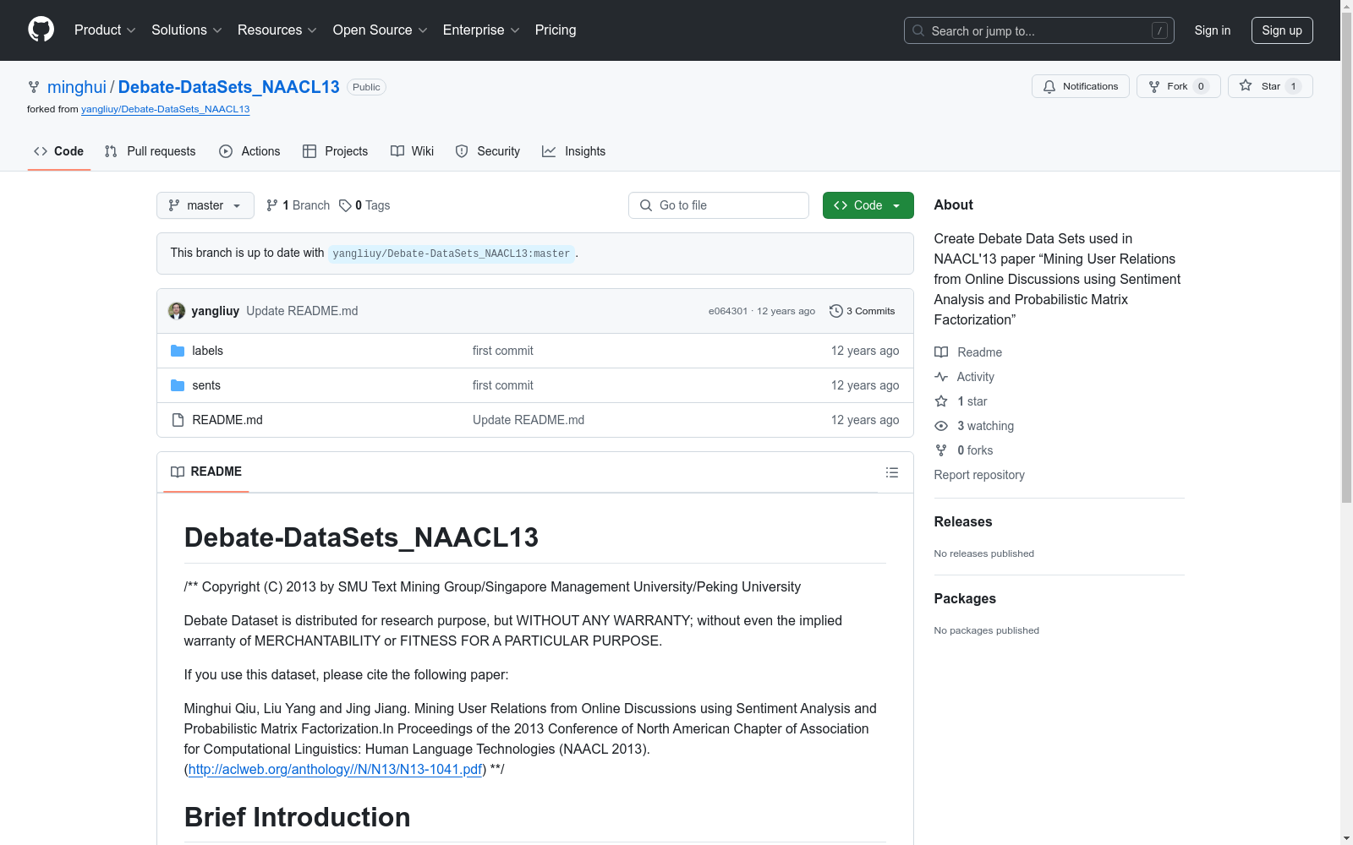
Task: View 0 Tags link
Action: click(x=364, y=205)
